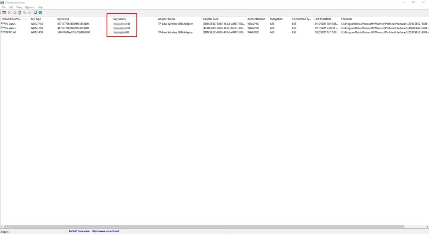The width and height of the screenshot is (429, 234).
Task: Click the Adapter Guid column header
Action: click(x=224, y=19)
